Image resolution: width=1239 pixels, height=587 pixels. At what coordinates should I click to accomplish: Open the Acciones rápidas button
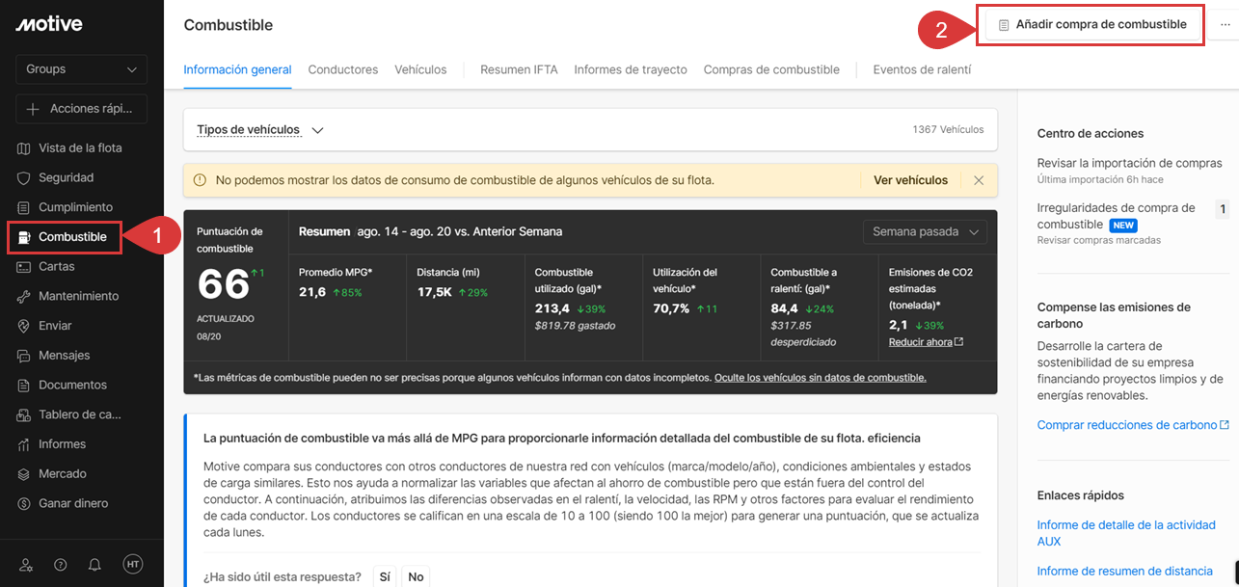(x=81, y=109)
